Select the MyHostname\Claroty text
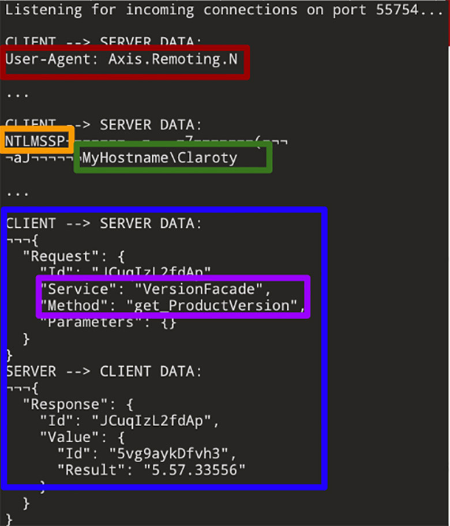Image resolution: width=450 pixels, height=526 pixels. 160,158
